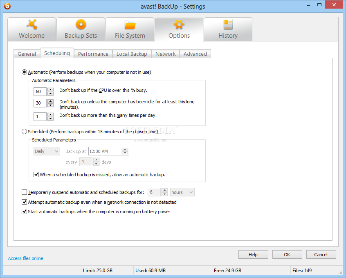
Task: Decrease the Back up at time
Action: [125, 153]
